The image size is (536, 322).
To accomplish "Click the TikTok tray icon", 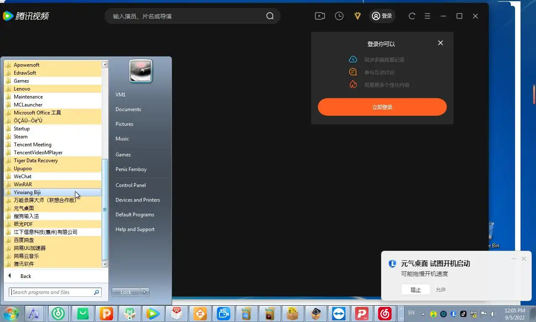I will point(464,314).
